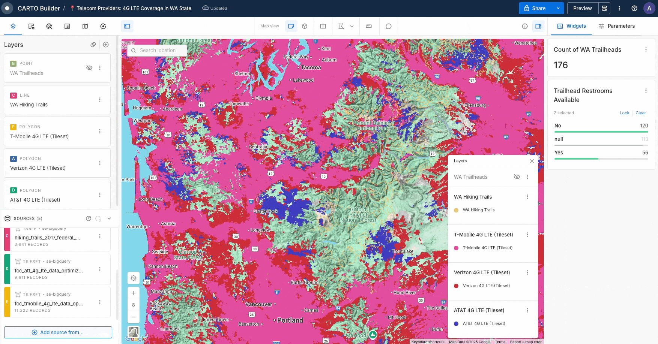The height and width of the screenshot is (344, 658).
Task: Open the Widgets tab
Action: 571,26
